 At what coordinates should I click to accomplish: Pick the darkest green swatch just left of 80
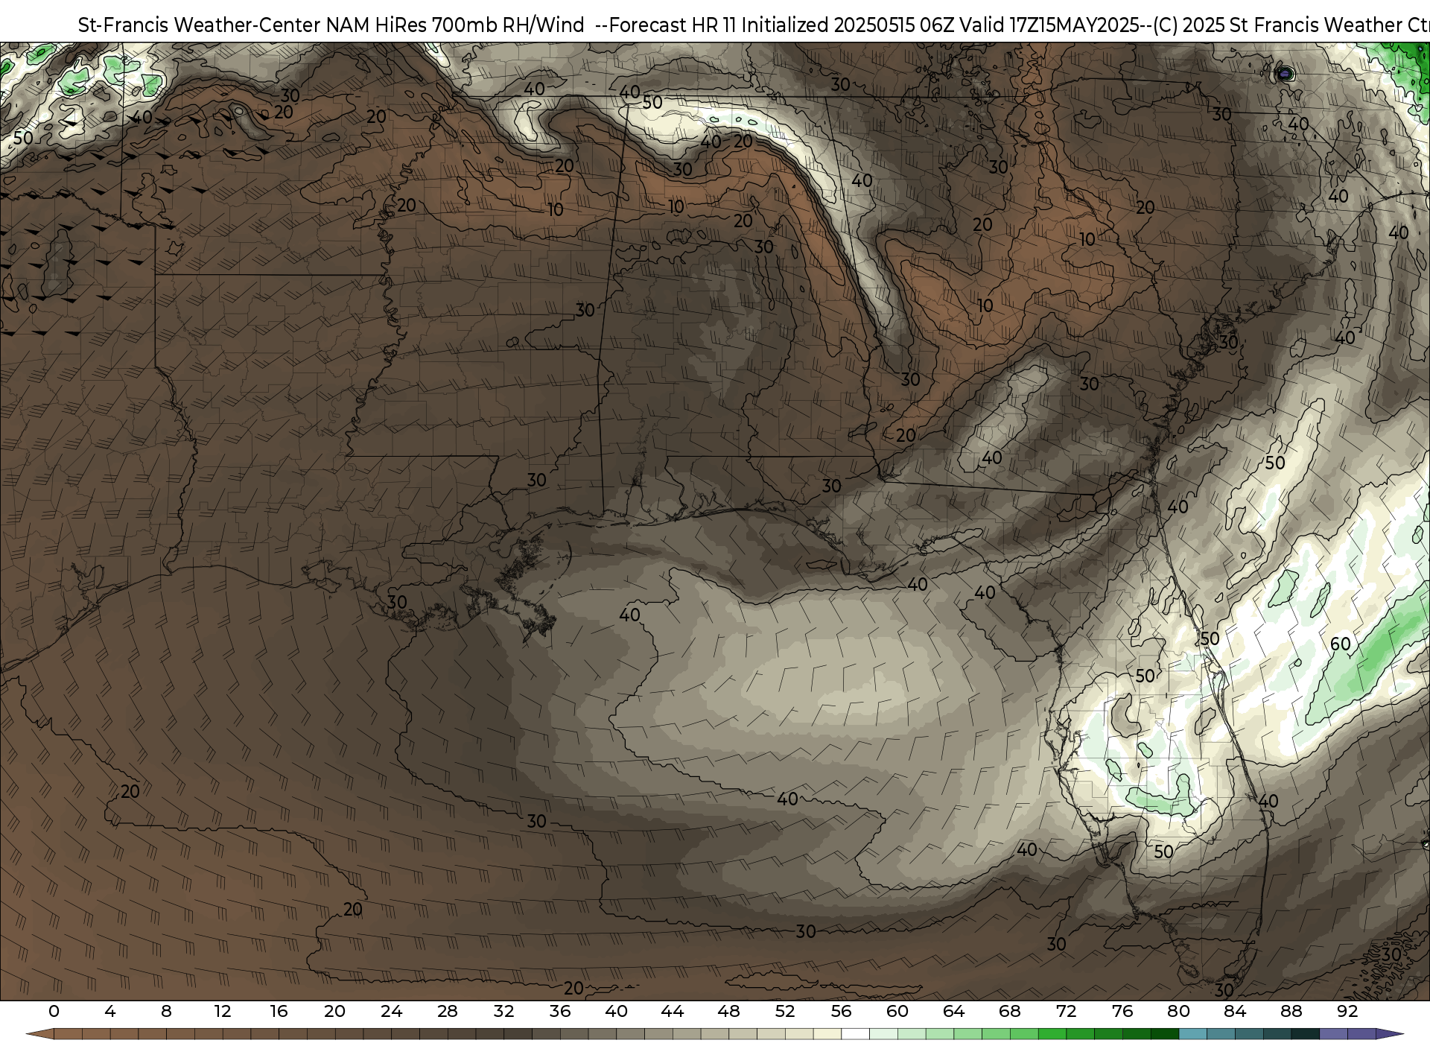[x=1164, y=1034]
